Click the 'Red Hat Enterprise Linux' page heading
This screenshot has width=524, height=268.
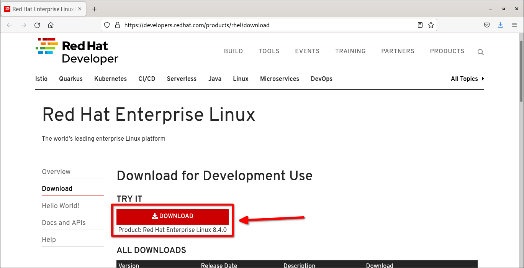(x=149, y=115)
